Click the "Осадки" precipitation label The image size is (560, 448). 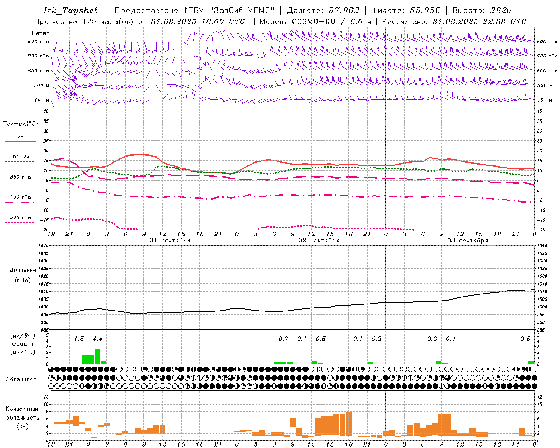click(x=22, y=344)
